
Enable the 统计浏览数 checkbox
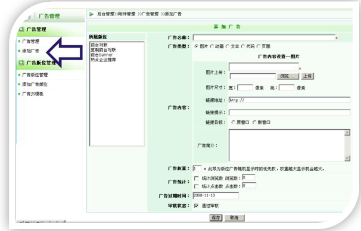point(197,179)
